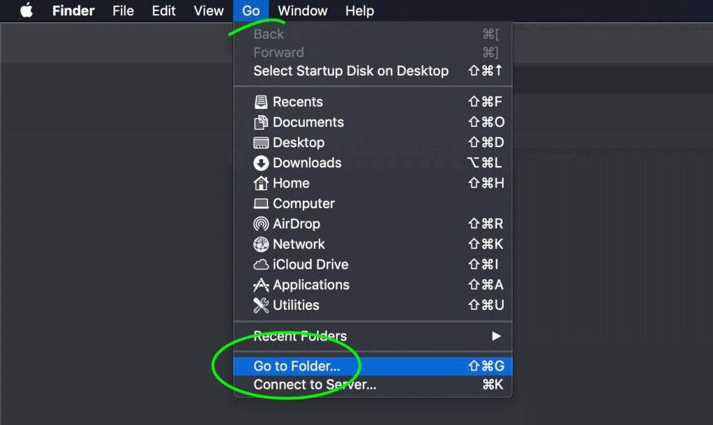Open the File menu
Screen dimensions: 713x425
coord(123,10)
